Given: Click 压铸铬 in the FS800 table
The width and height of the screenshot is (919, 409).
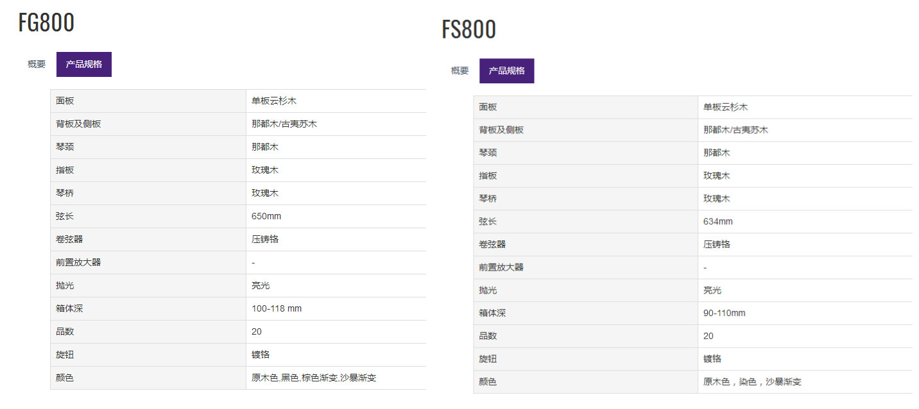Looking at the screenshot, I should pyautogui.click(x=717, y=244).
